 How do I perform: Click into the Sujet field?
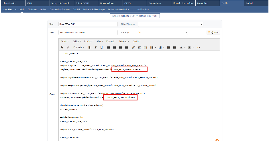pos(88,32)
